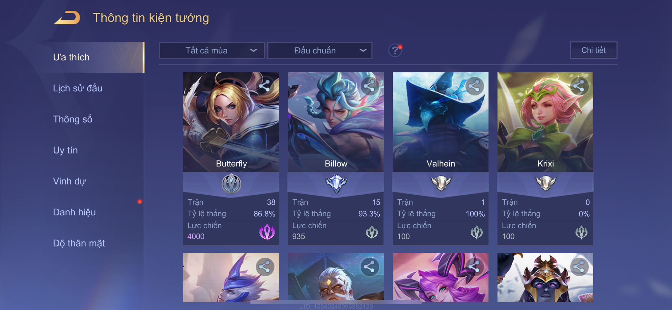
Task: Click the chevron beside Đấu chuẩn
Action: click(x=363, y=50)
